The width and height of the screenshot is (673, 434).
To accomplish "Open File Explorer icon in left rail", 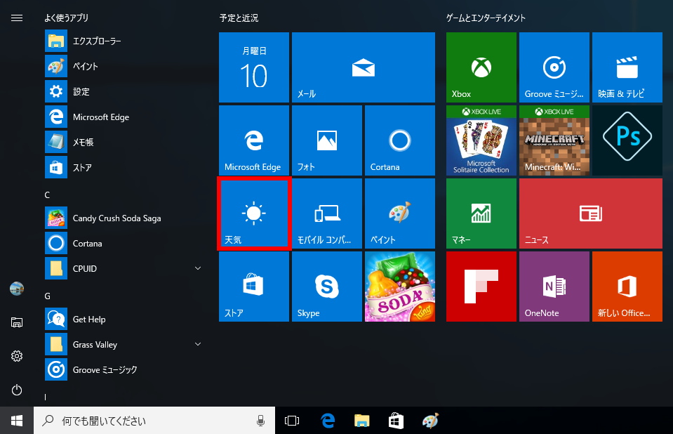I will coord(17,322).
